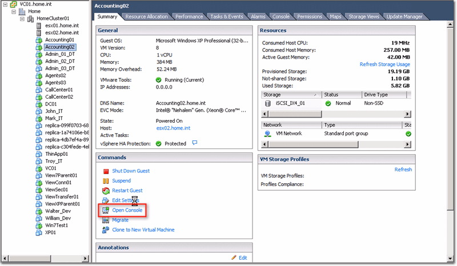Click the main panel scroll up arrow

click(450, 25)
